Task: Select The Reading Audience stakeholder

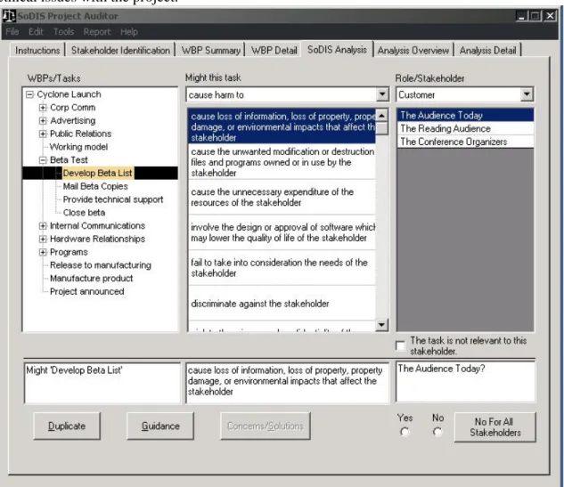Action: coord(465,129)
